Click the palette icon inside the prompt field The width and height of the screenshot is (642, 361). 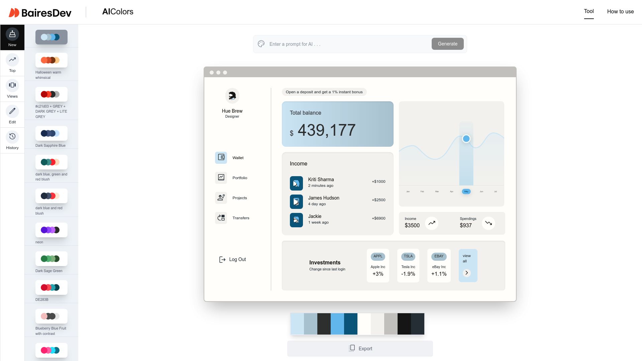tap(261, 43)
